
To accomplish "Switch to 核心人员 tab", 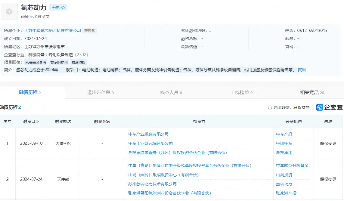I will point(171,93).
